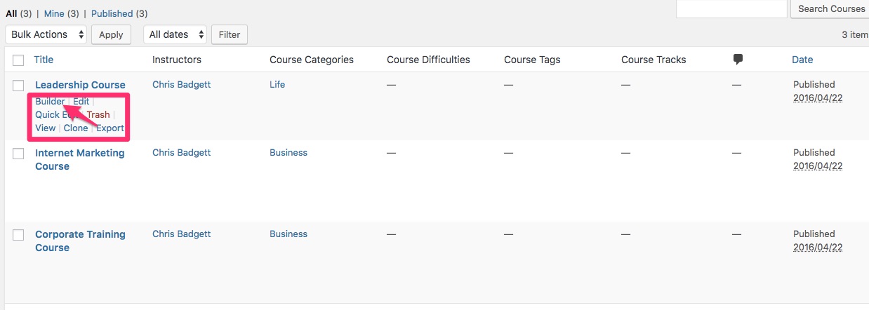Toggle the select-all checkbox in header

[x=19, y=60]
